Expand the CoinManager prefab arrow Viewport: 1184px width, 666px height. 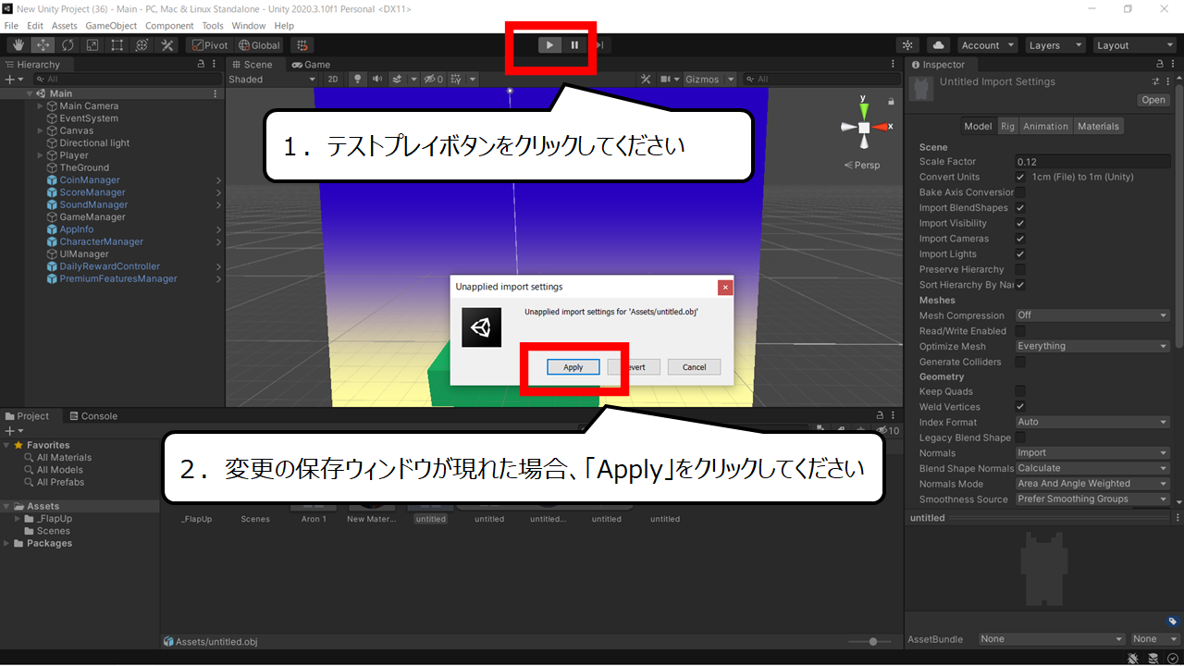click(218, 180)
